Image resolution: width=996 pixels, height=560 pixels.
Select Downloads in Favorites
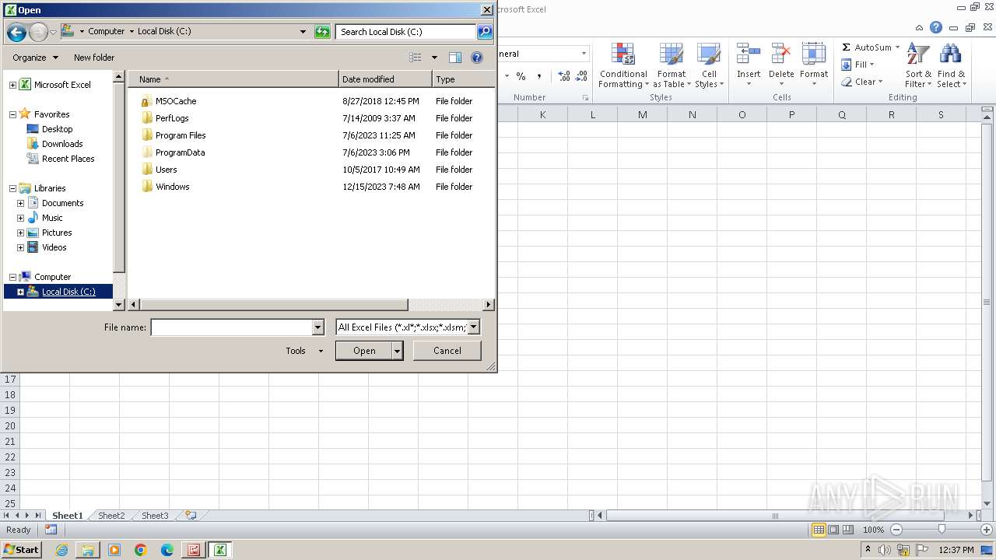tap(62, 144)
